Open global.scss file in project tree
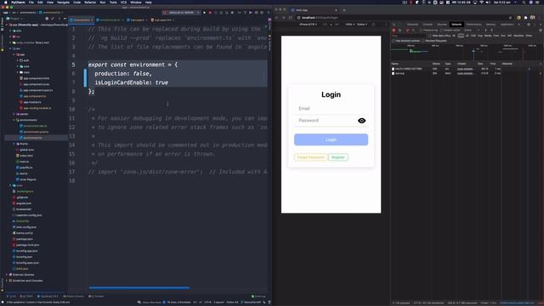 [x=26, y=150]
